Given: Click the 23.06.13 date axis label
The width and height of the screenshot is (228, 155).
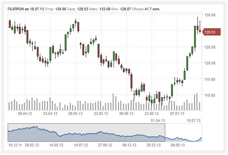Looking at the screenshot, I should 152,113.
